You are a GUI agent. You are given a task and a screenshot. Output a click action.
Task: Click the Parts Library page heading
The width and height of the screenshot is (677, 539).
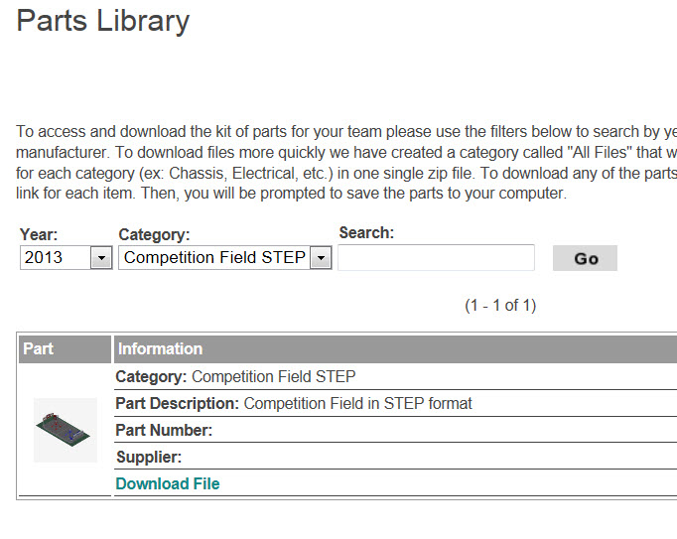103,21
